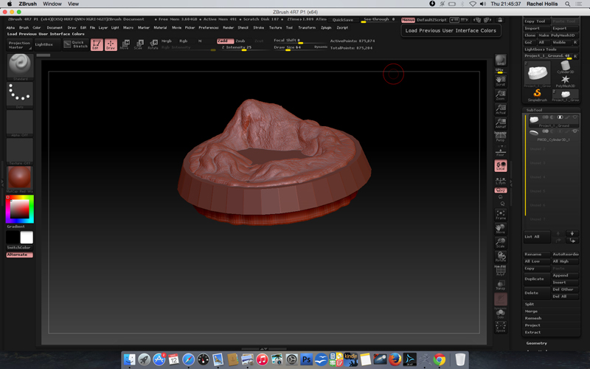
Task: Select the SimpleBrush tool
Action: (538, 95)
